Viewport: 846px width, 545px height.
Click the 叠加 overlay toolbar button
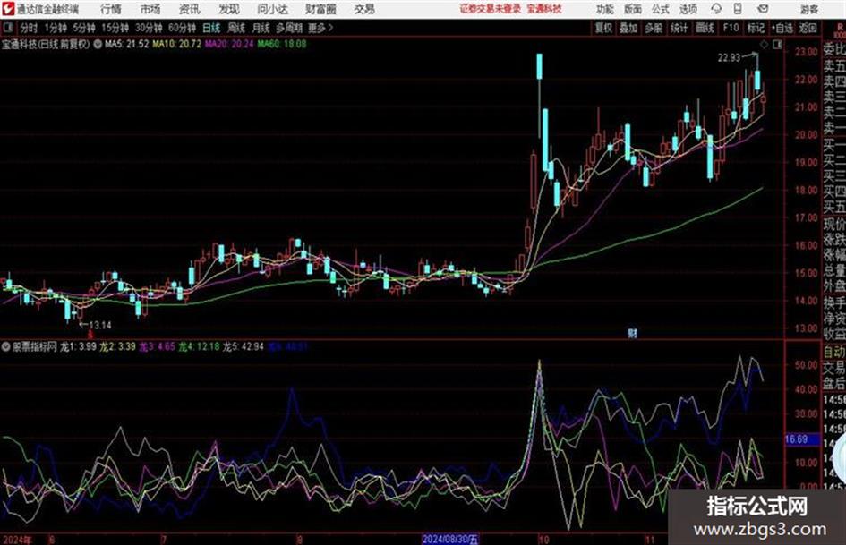pos(628,28)
